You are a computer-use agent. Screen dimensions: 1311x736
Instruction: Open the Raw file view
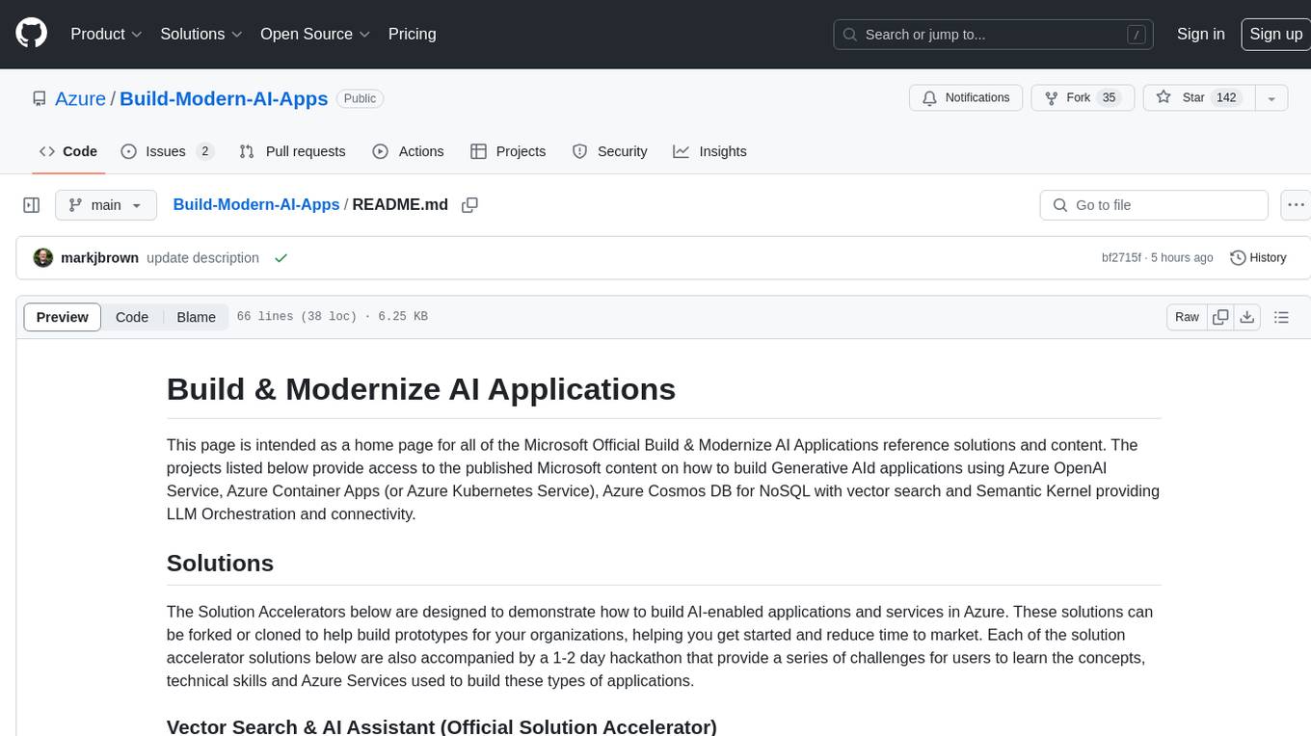pyautogui.click(x=1187, y=317)
